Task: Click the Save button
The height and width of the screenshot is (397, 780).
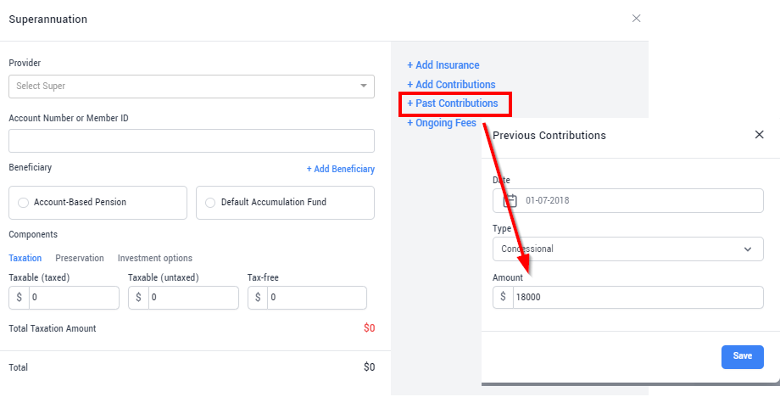Action: pos(742,356)
